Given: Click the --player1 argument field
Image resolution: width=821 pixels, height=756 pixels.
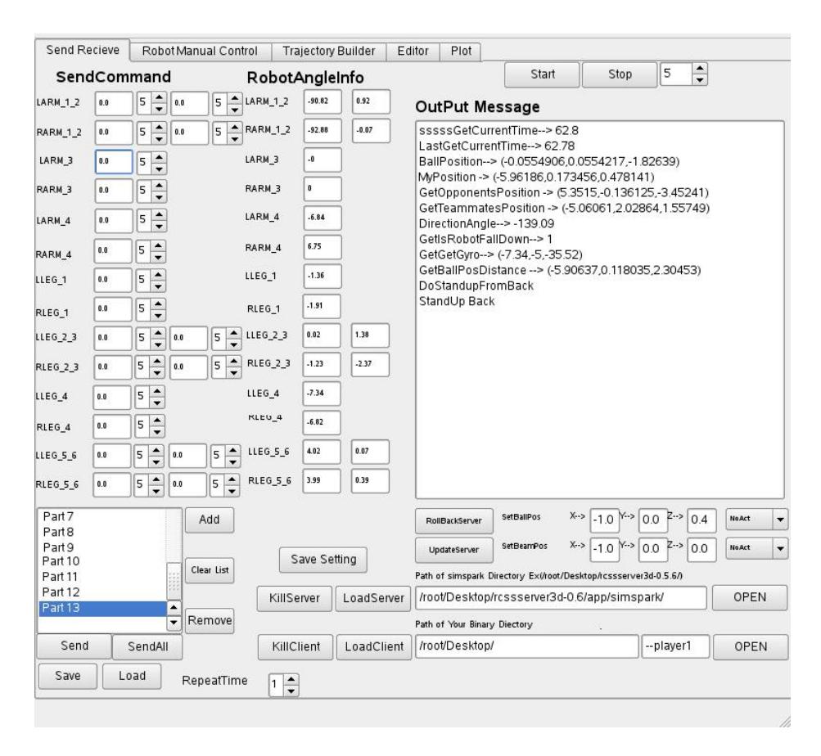Looking at the screenshot, I should 675,646.
